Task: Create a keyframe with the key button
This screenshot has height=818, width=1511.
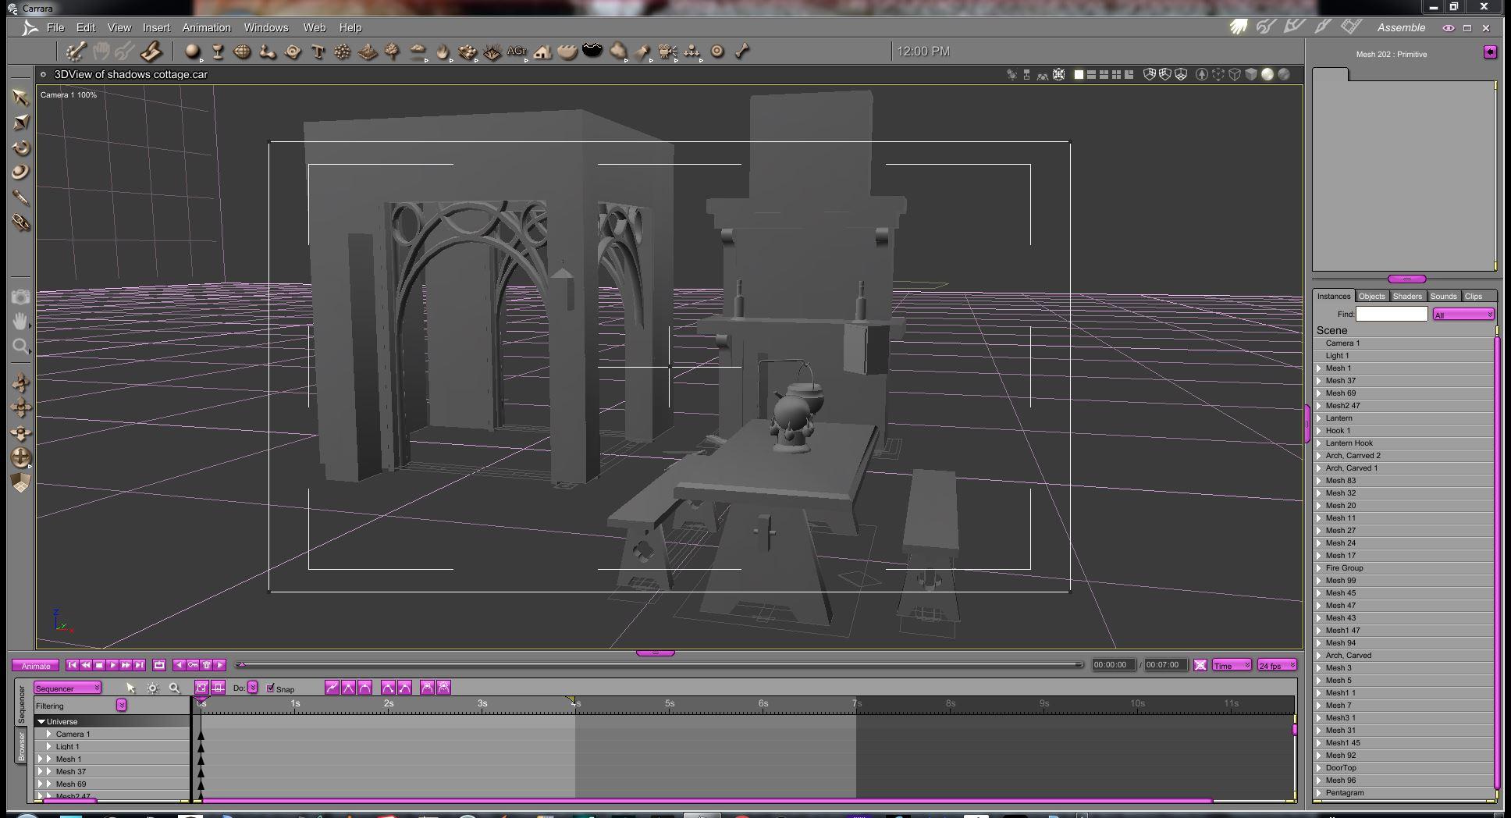Action: [193, 665]
